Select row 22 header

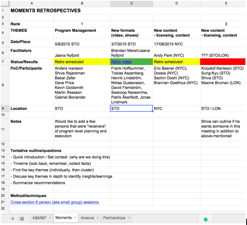click(x=5, y=209)
